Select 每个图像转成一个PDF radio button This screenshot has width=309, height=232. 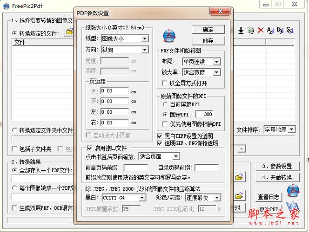(14, 188)
